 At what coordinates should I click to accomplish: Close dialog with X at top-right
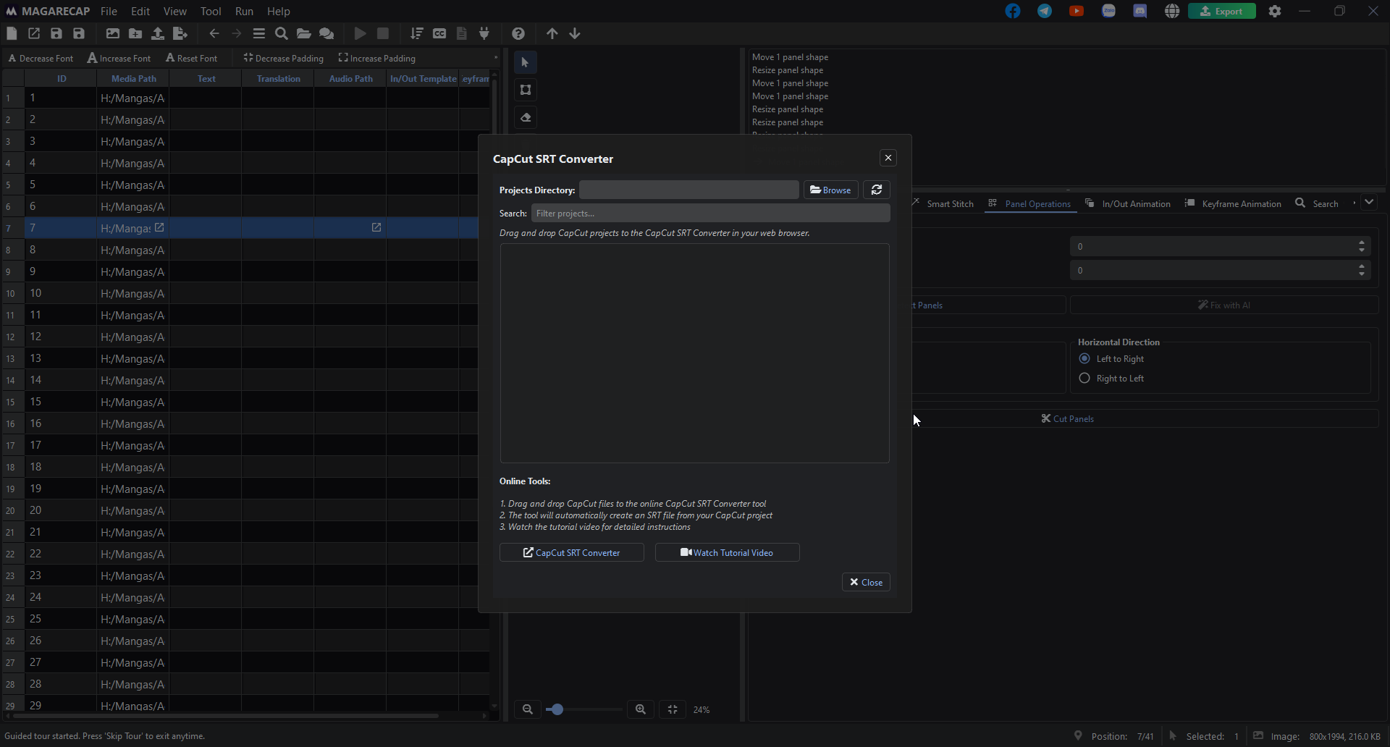coord(888,158)
